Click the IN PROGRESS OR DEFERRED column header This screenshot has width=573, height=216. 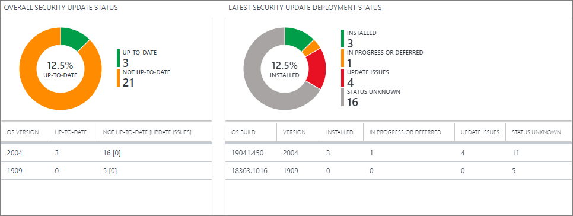tap(406, 132)
